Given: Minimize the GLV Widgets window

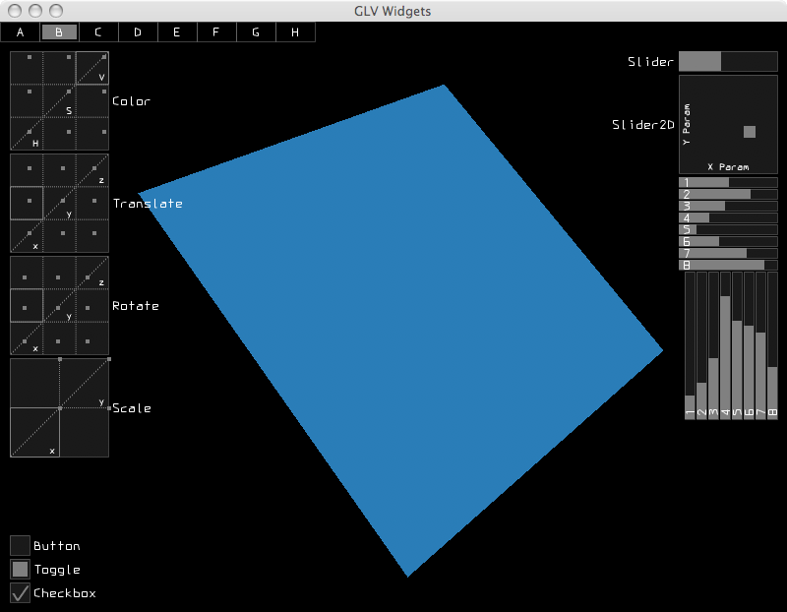Looking at the screenshot, I should point(35,11).
